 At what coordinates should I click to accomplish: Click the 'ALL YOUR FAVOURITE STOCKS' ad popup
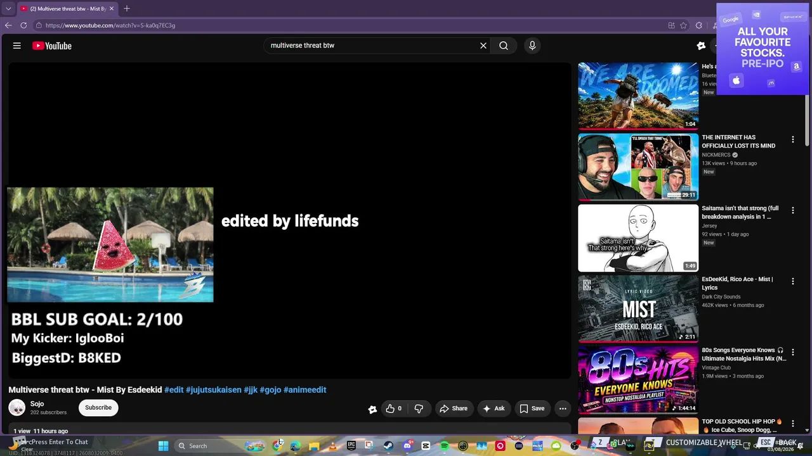[763, 49]
